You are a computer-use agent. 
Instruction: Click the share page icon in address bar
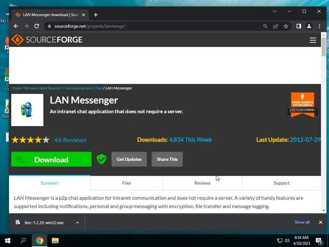pyautogui.click(x=275, y=26)
